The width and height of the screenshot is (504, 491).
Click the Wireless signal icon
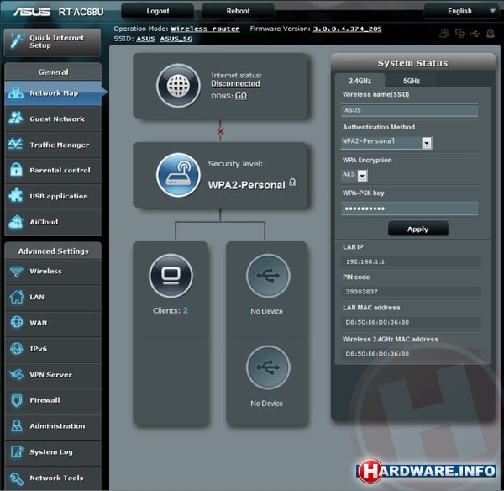click(x=16, y=271)
